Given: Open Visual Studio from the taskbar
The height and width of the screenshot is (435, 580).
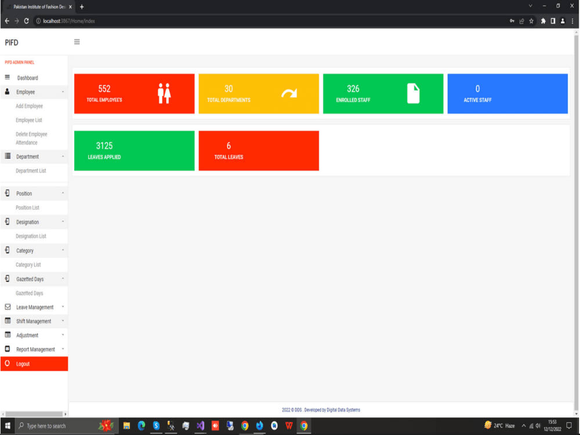Looking at the screenshot, I should [x=201, y=426].
